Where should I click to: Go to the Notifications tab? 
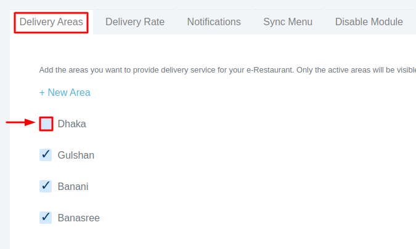214,22
